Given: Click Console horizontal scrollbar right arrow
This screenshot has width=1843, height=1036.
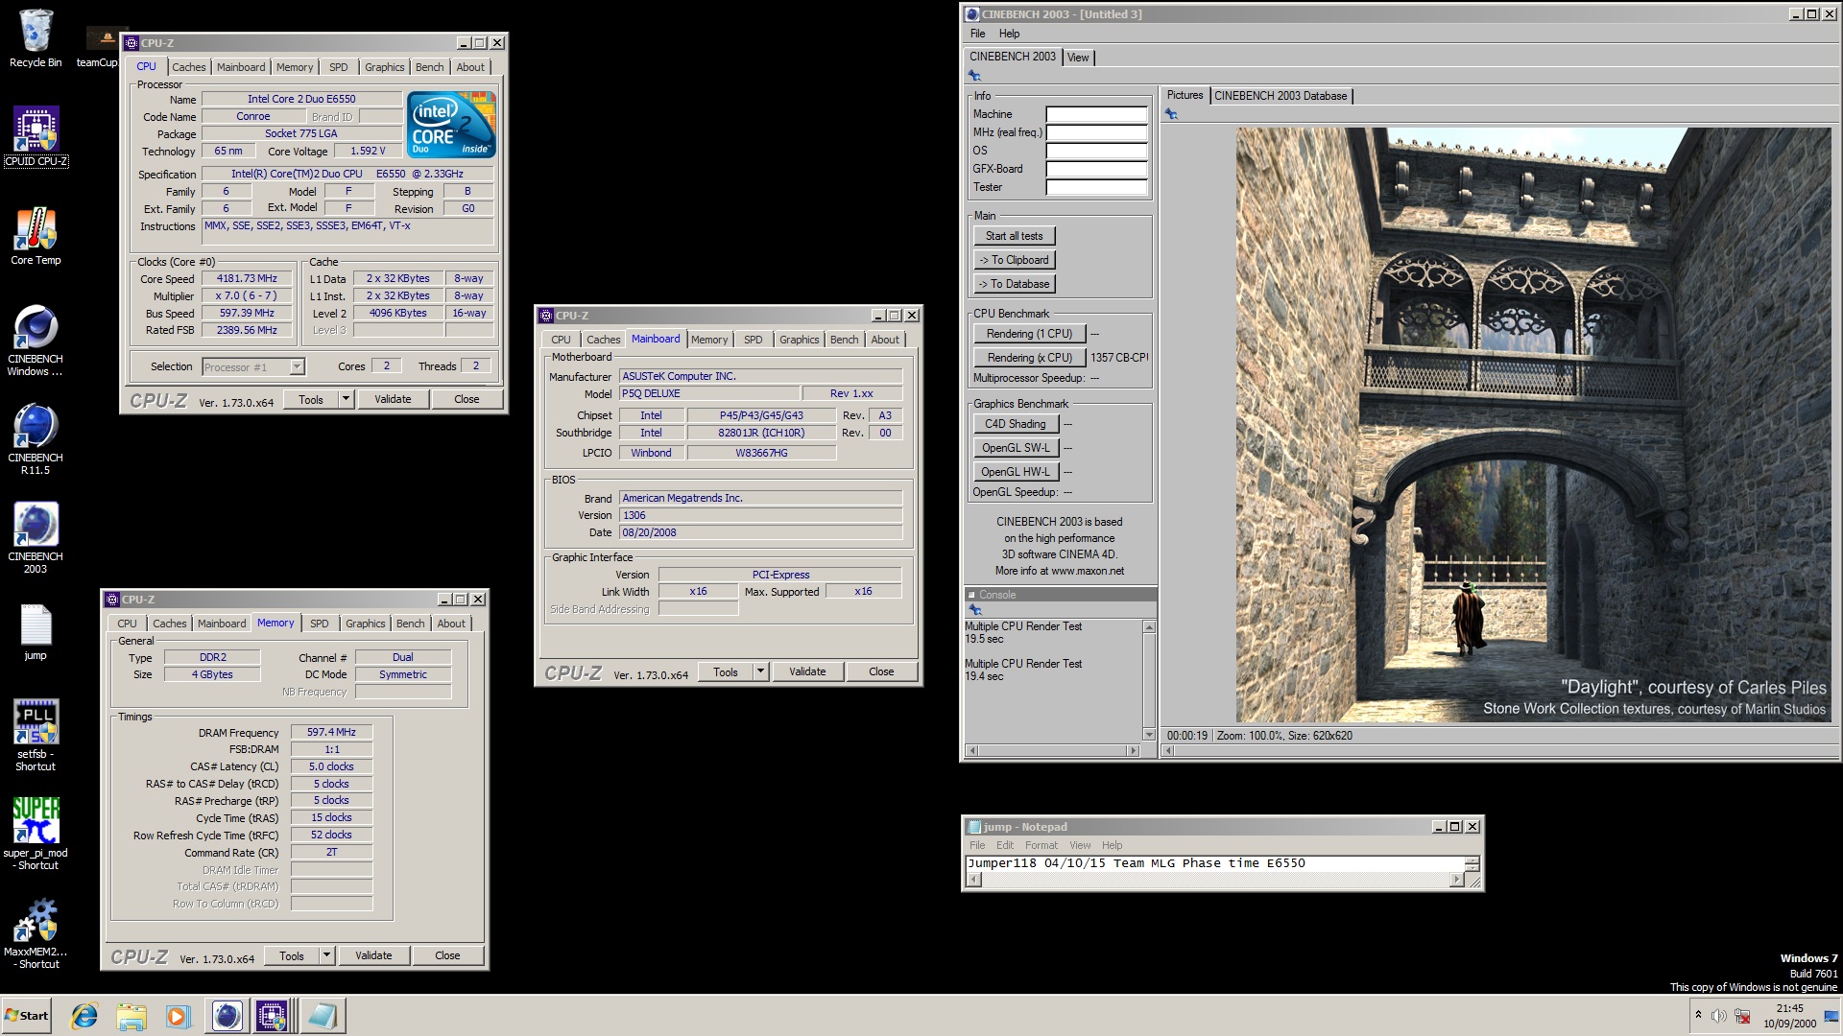Looking at the screenshot, I should tap(1134, 750).
